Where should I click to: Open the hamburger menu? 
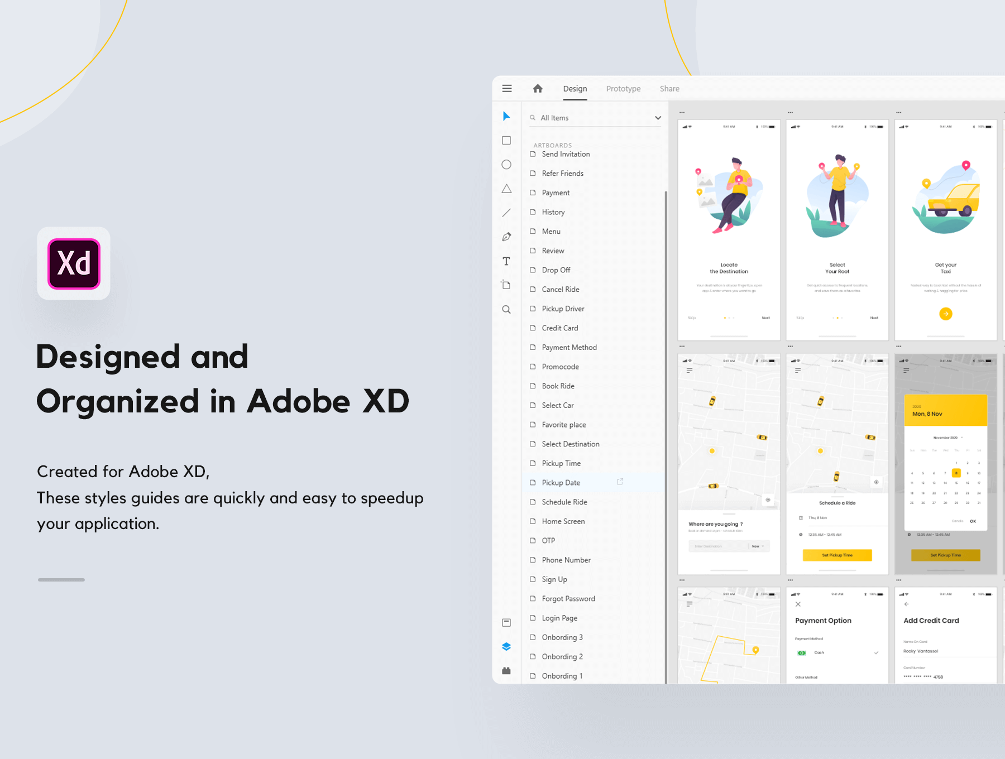coord(507,89)
